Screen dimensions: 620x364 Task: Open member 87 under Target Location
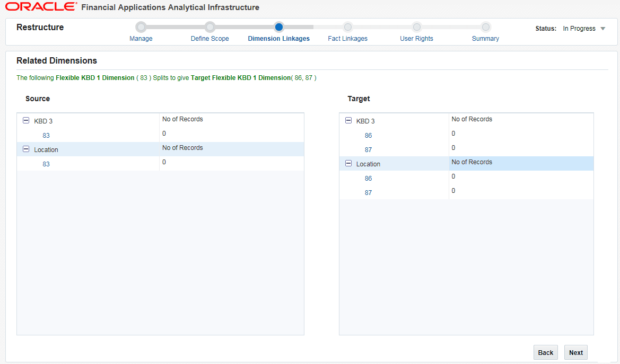369,192
